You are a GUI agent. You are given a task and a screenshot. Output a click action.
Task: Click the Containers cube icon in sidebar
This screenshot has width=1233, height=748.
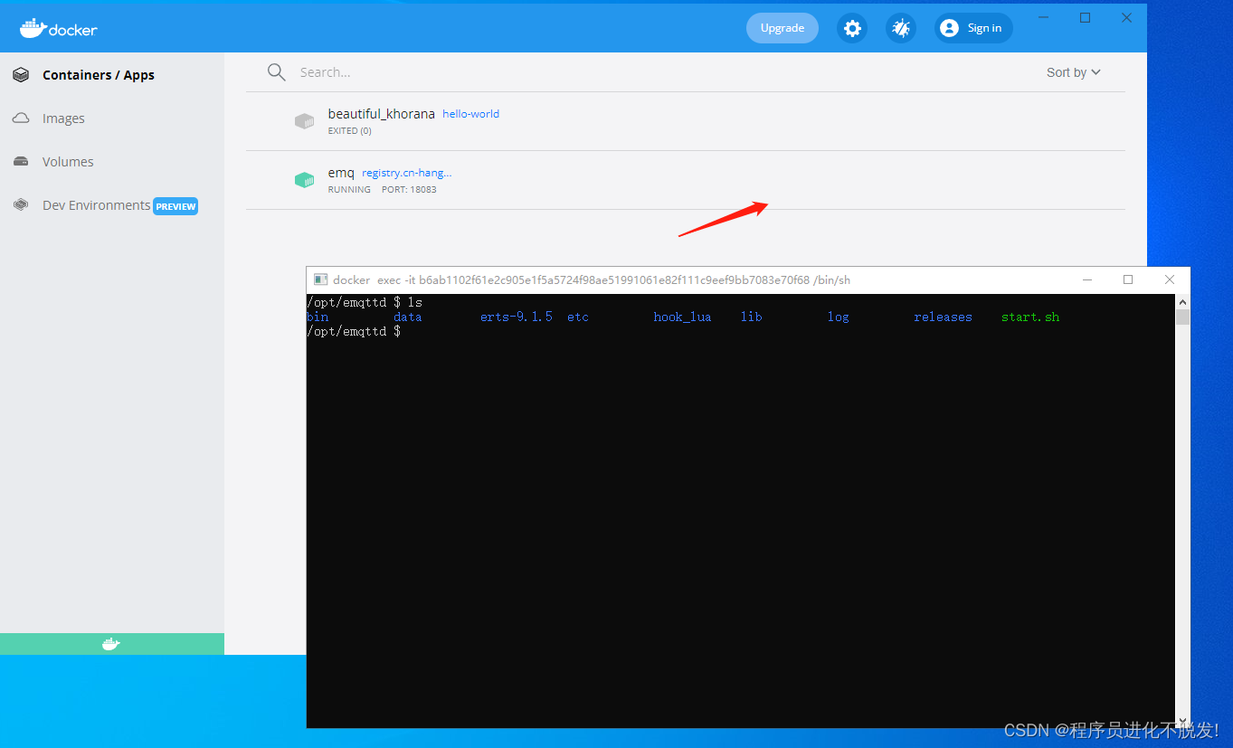tap(21, 75)
